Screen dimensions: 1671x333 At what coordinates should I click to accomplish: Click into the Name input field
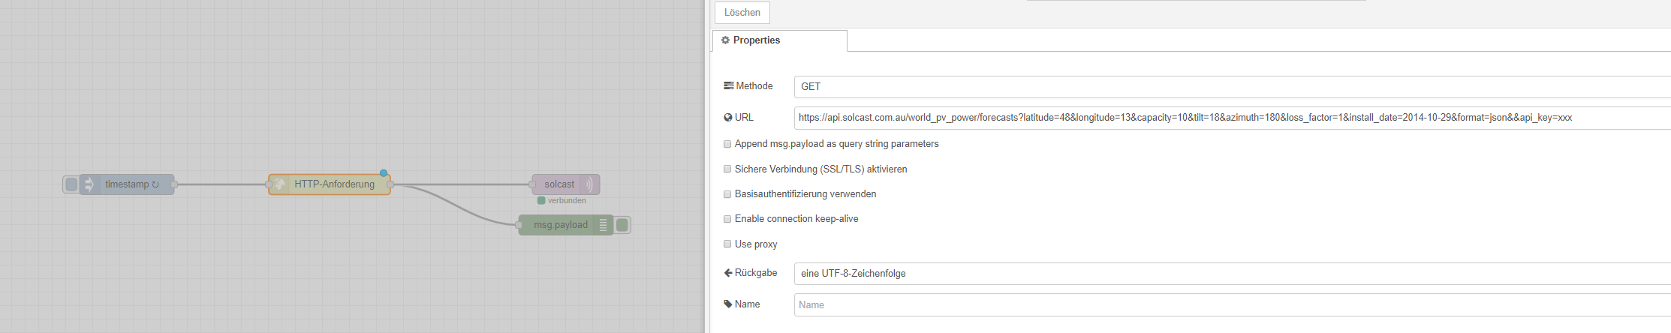pos(1231,305)
